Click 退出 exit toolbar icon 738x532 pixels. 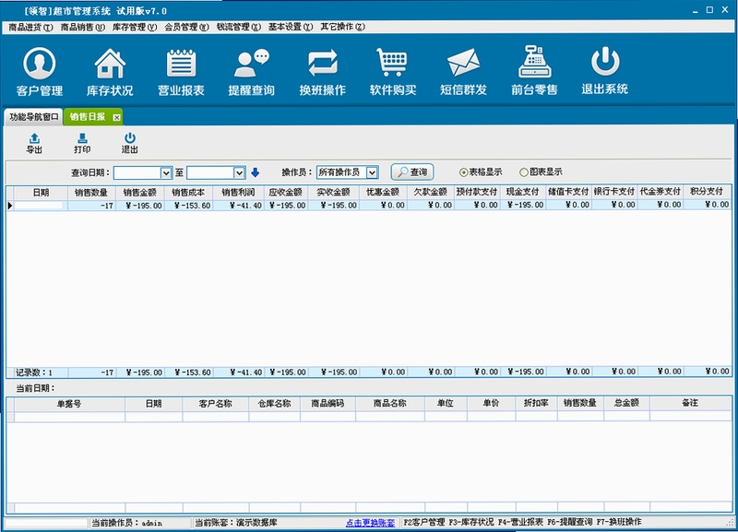(x=130, y=144)
